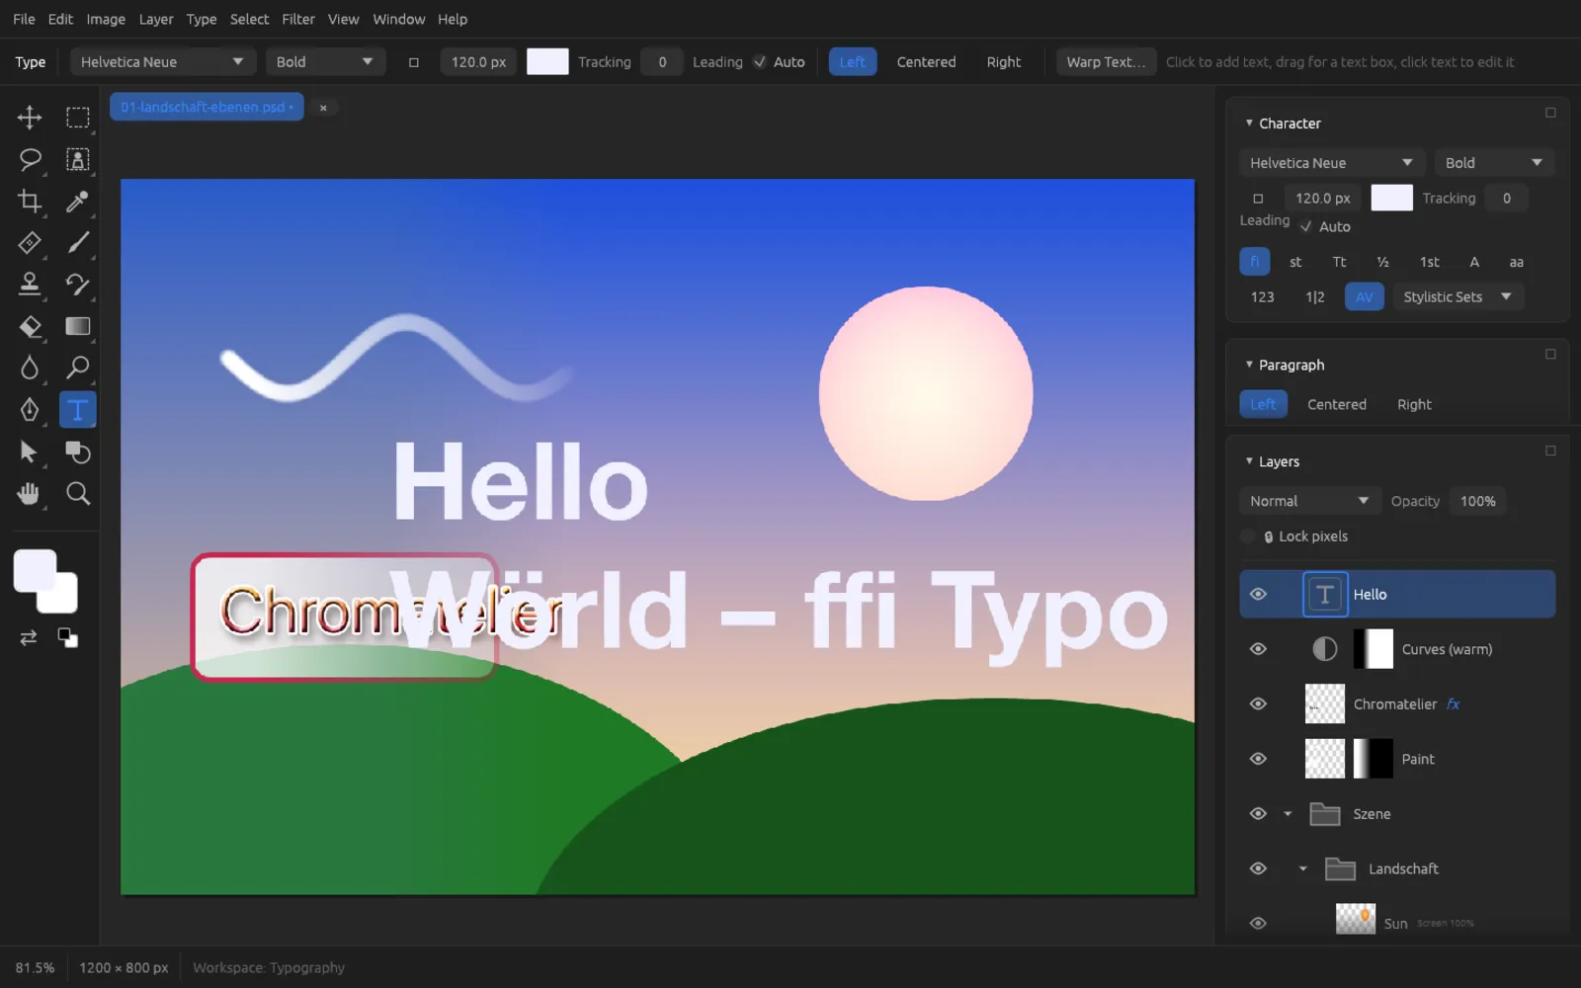The height and width of the screenshot is (988, 1581).
Task: Open the Layer menu
Action: point(156,19)
